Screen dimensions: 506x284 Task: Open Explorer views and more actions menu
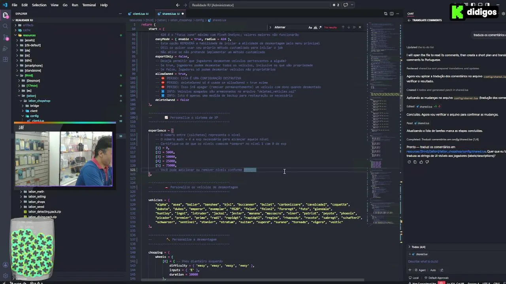(x=120, y=14)
